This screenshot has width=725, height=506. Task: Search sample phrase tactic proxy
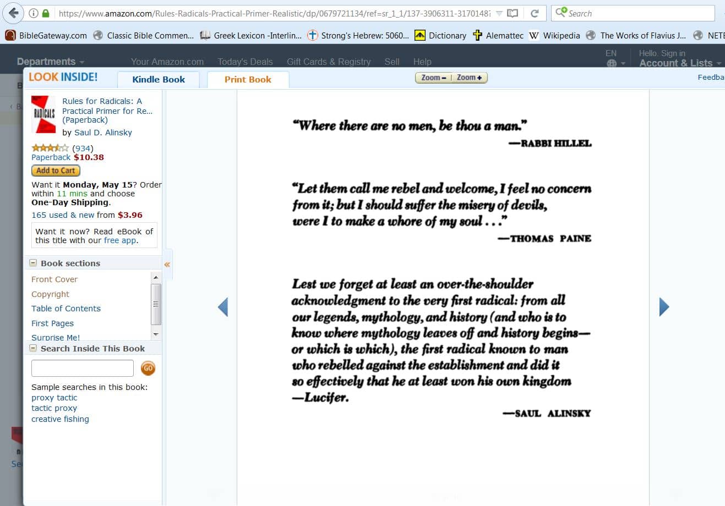click(x=54, y=408)
